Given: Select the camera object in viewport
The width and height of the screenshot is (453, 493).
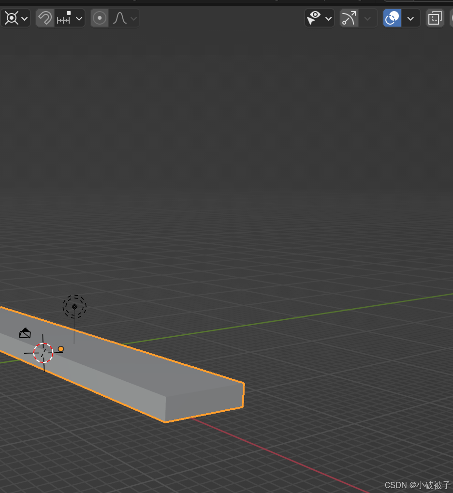Looking at the screenshot, I should pos(25,333).
